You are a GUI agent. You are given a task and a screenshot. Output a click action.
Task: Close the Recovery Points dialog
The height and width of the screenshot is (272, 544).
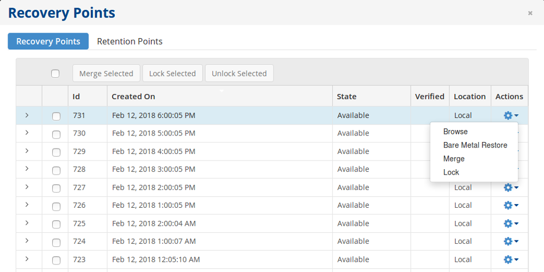pyautogui.click(x=530, y=13)
